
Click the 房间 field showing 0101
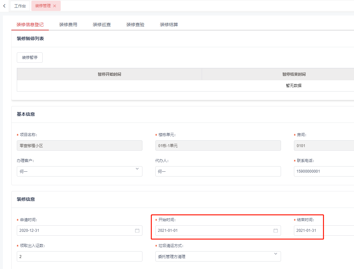pyautogui.click(x=324, y=145)
